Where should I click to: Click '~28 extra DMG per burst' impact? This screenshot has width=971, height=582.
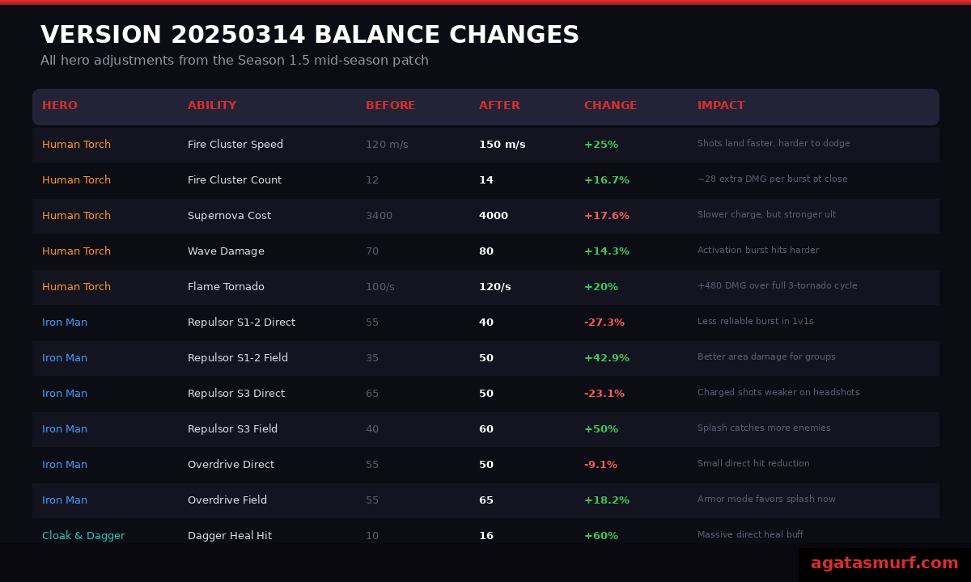click(773, 179)
